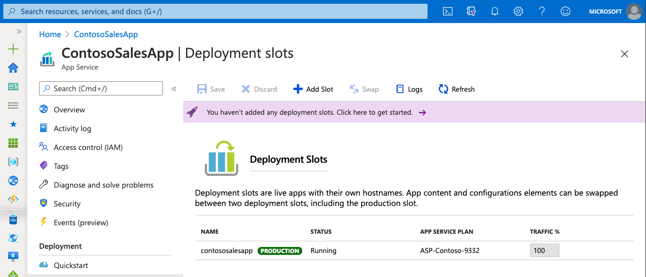Open All resources grid icon
Viewport: 646px width, 277px height.
[x=13, y=143]
